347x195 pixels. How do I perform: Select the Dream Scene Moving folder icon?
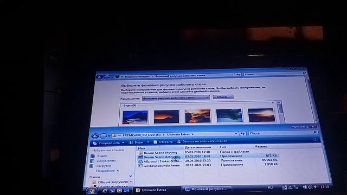(141, 153)
